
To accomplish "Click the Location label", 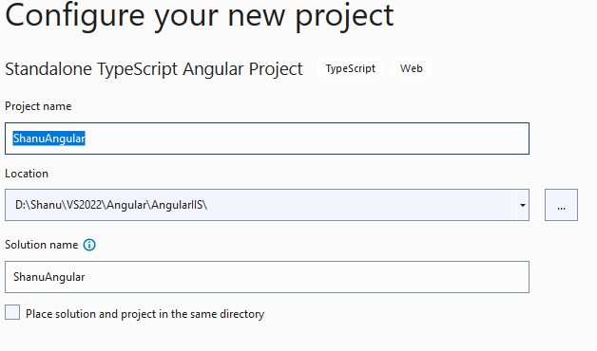I will click(x=27, y=174).
